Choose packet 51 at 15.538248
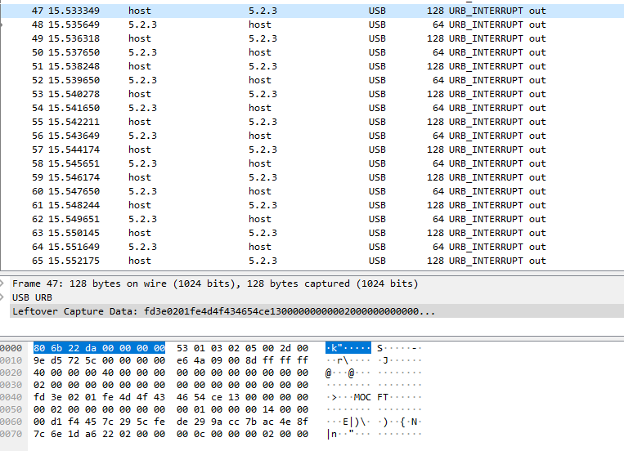This screenshot has height=451, width=624. pyautogui.click(x=312, y=66)
